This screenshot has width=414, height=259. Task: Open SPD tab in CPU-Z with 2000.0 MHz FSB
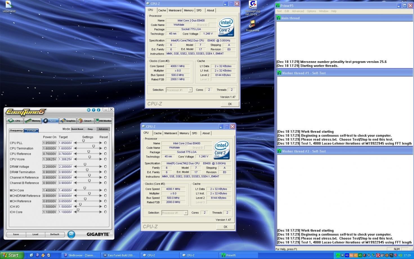coord(194,133)
